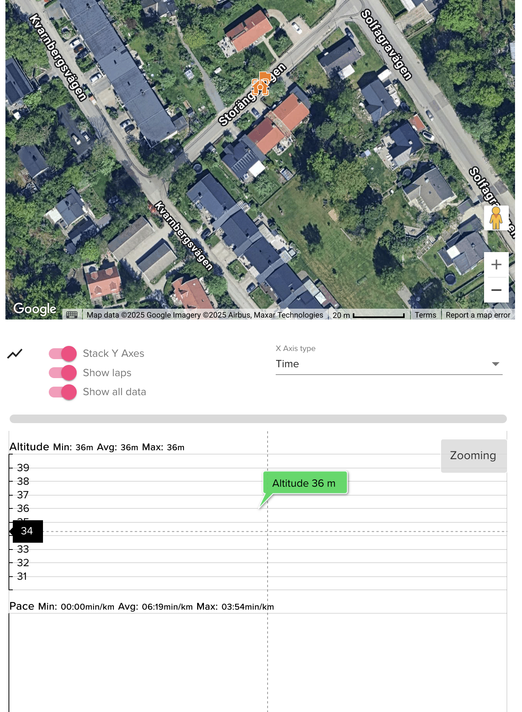Click the Stack Y Axes label
This screenshot has width=522, height=712.
click(x=113, y=353)
